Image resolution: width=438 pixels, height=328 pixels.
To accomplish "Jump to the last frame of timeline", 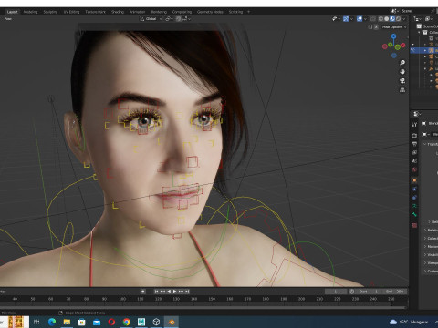I will 187,292.
